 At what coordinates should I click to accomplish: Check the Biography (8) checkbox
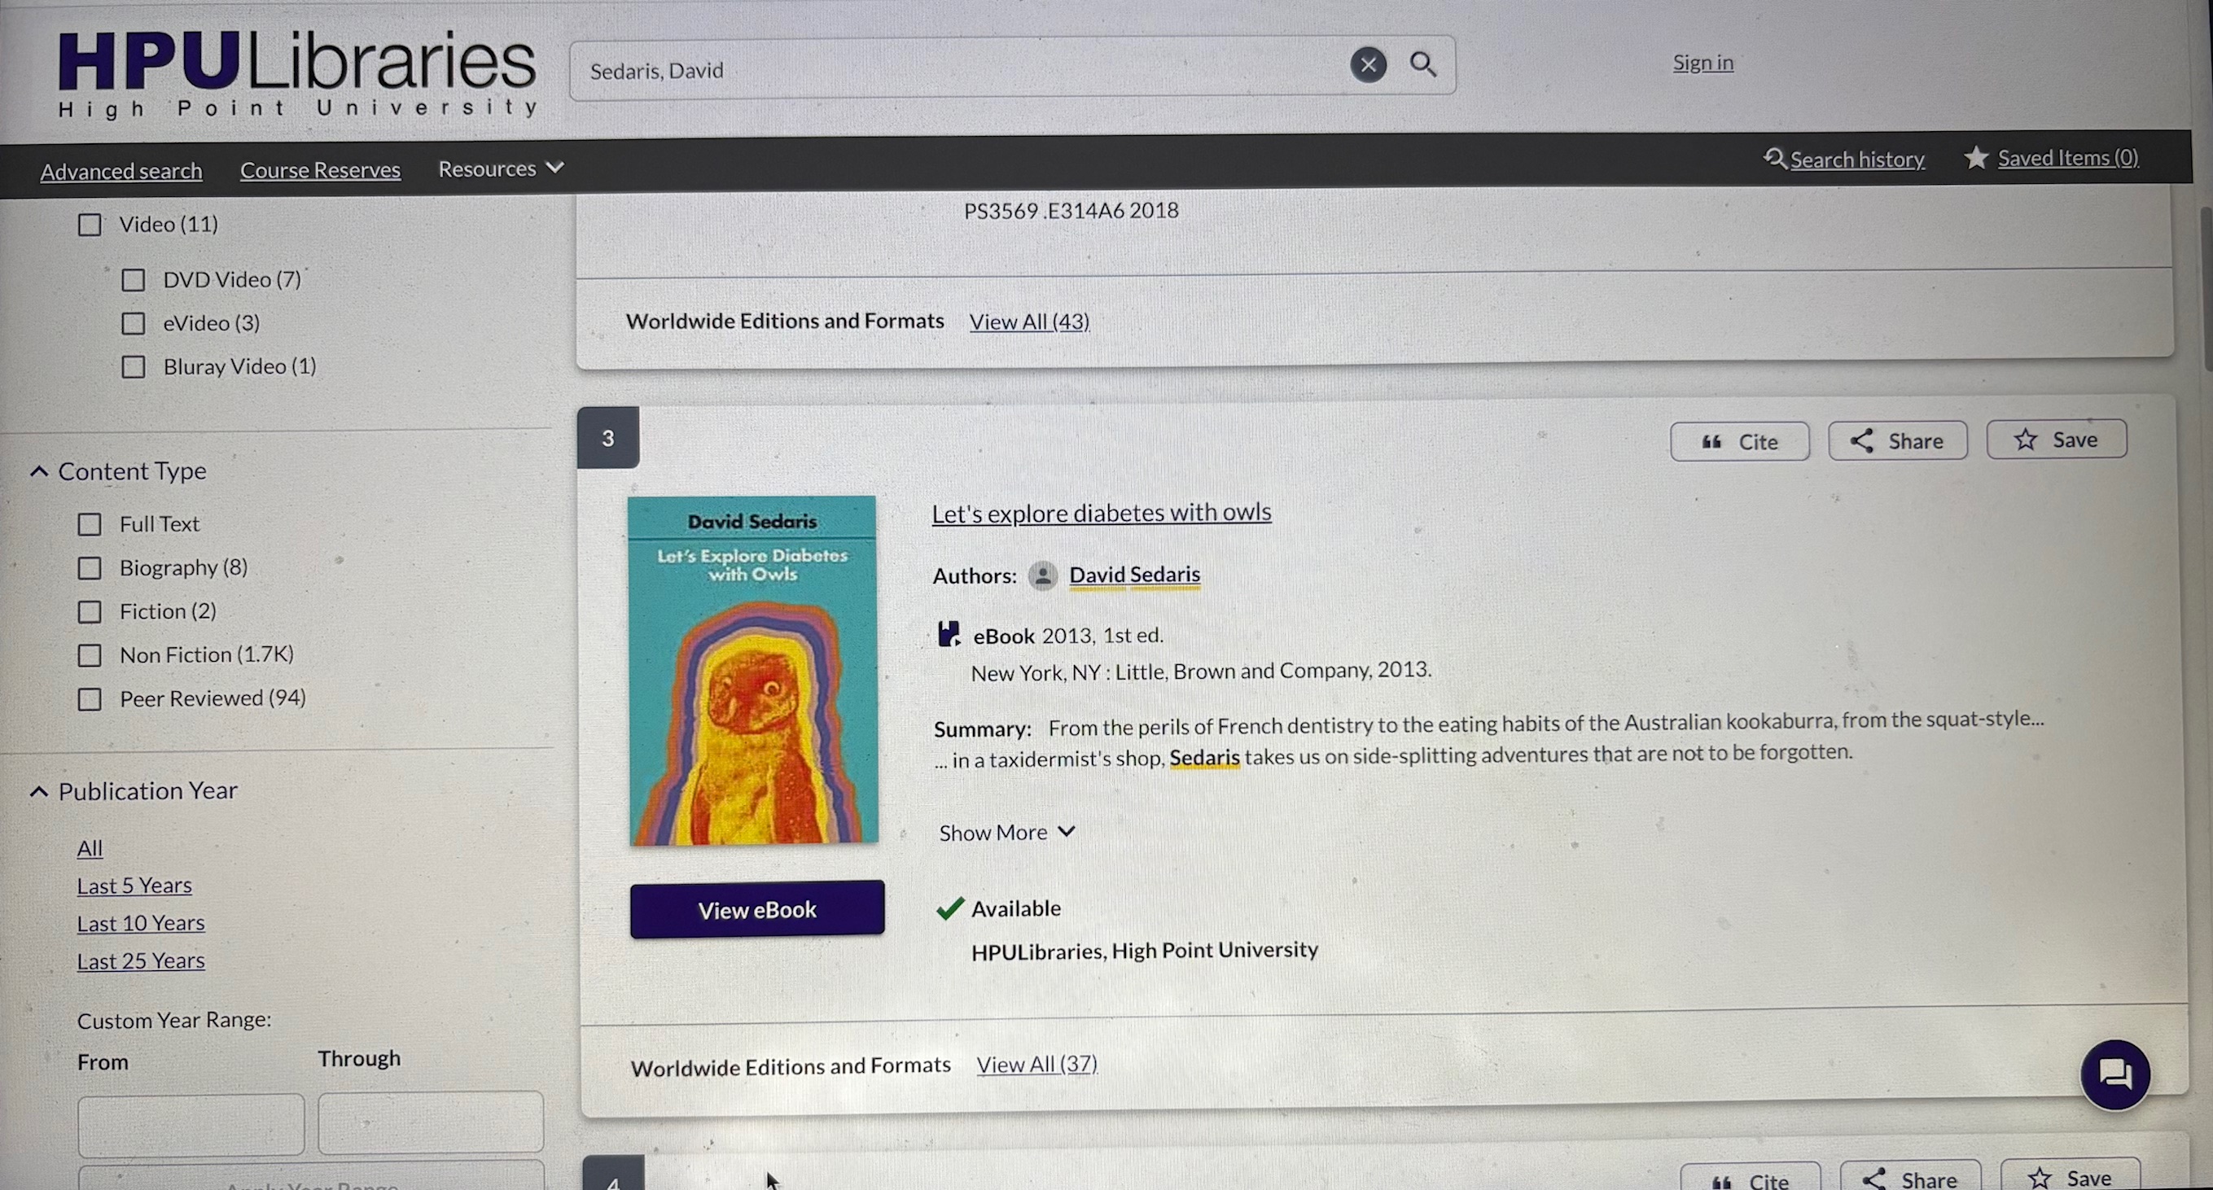coord(90,567)
